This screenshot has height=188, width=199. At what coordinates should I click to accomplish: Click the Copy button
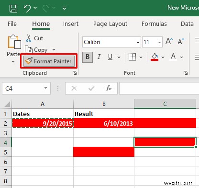[36, 50]
